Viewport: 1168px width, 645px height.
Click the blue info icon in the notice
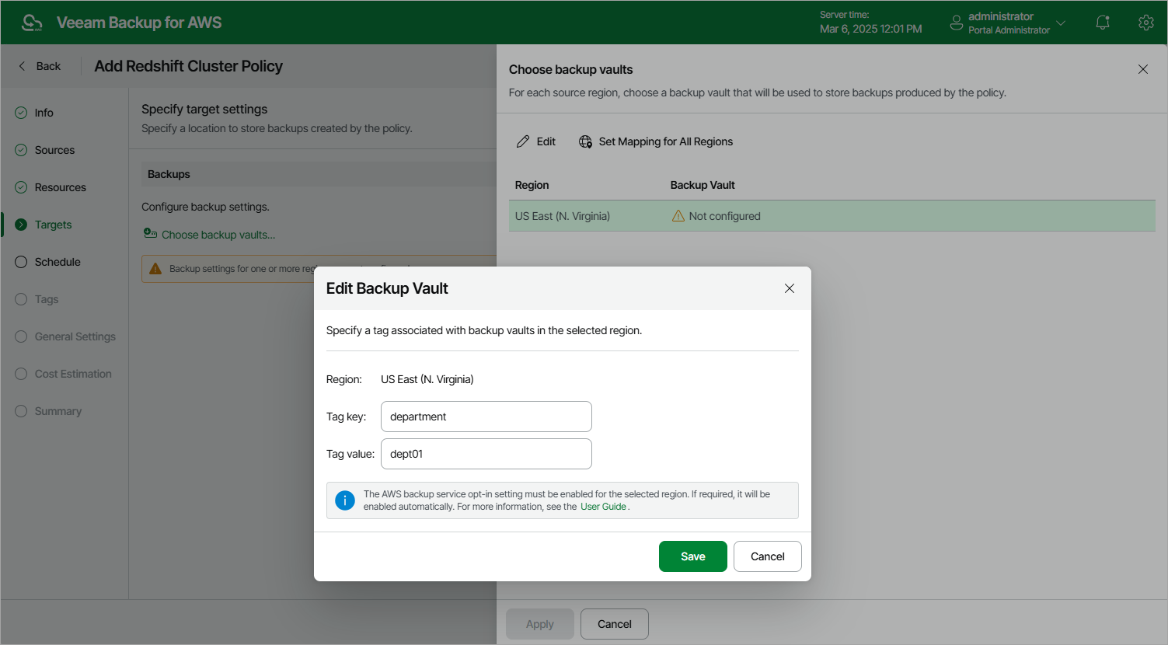pyautogui.click(x=345, y=500)
